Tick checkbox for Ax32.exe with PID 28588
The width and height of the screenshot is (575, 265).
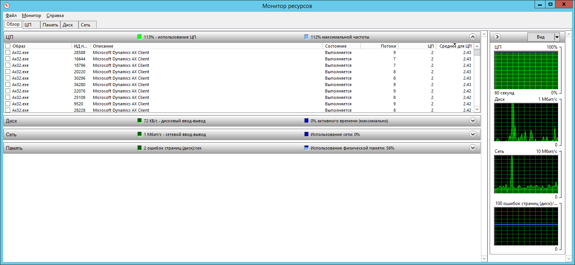click(x=8, y=52)
